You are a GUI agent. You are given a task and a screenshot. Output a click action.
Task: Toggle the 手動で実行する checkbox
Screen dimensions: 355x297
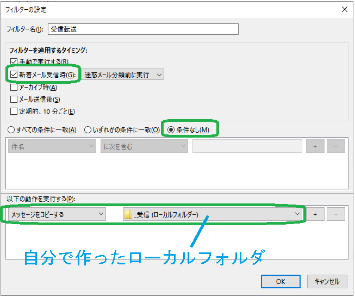click(x=14, y=62)
